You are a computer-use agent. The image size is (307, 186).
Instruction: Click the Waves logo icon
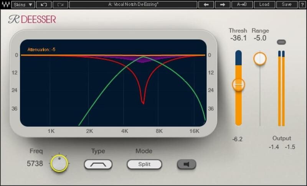point(5,5)
